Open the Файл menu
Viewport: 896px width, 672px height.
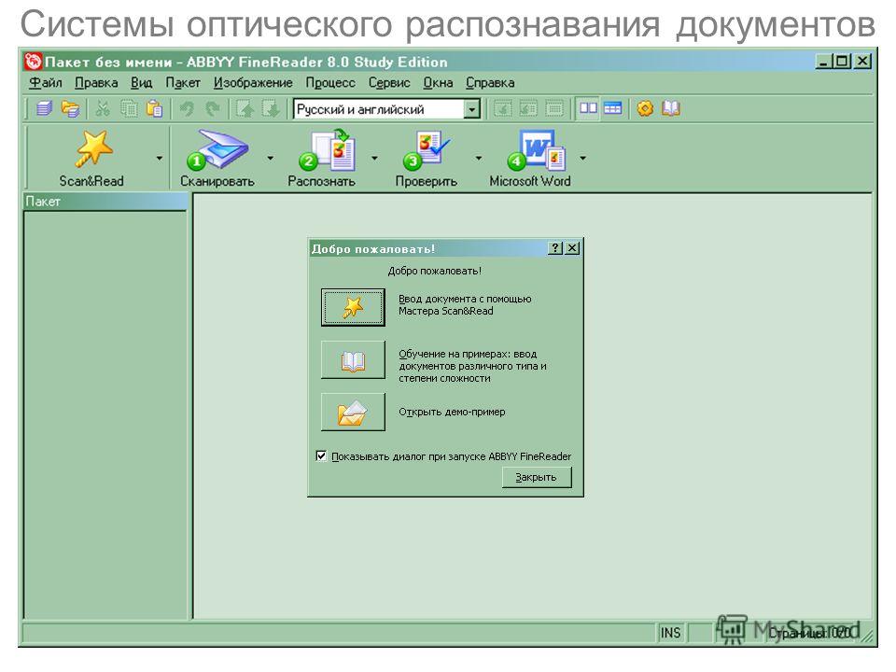pyautogui.click(x=45, y=83)
